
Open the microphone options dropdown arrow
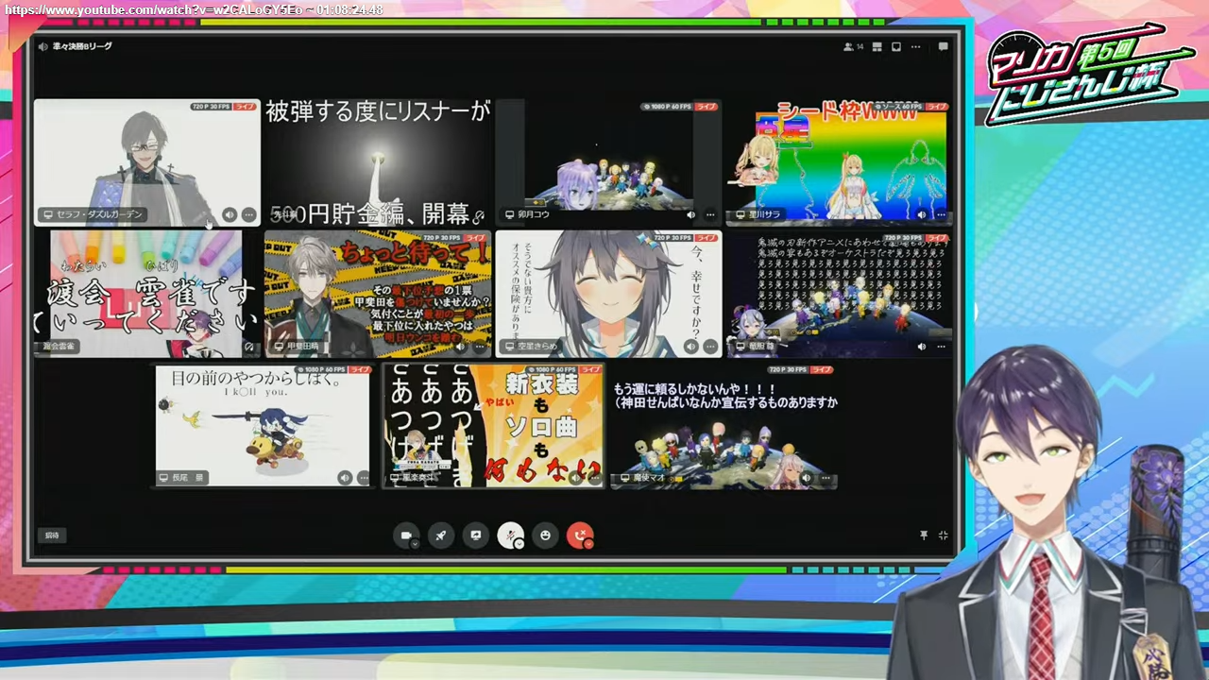pyautogui.click(x=519, y=544)
